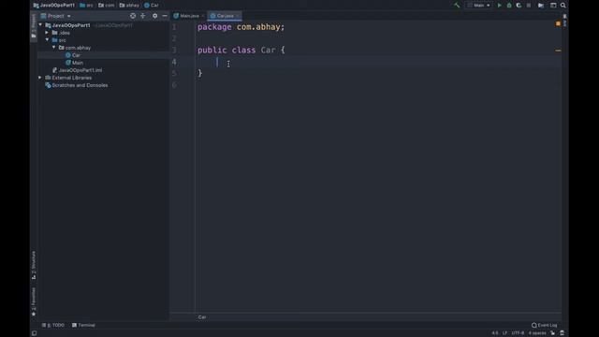Viewport: 599px width, 337px height.
Task: Close the Car.java tab
Action: point(238,16)
